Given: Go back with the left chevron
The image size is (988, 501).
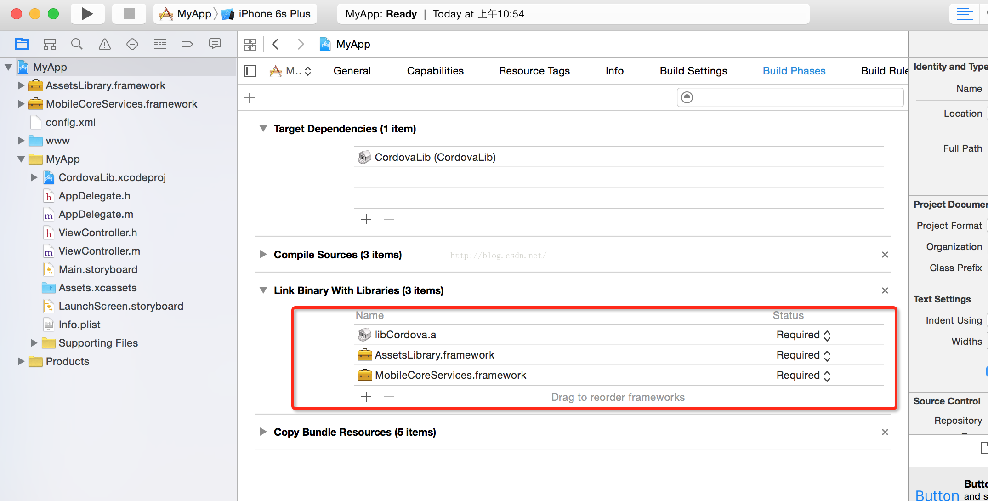Looking at the screenshot, I should pyautogui.click(x=276, y=44).
